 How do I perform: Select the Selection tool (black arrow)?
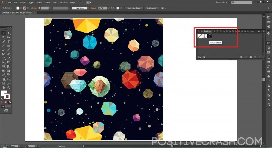4,33
